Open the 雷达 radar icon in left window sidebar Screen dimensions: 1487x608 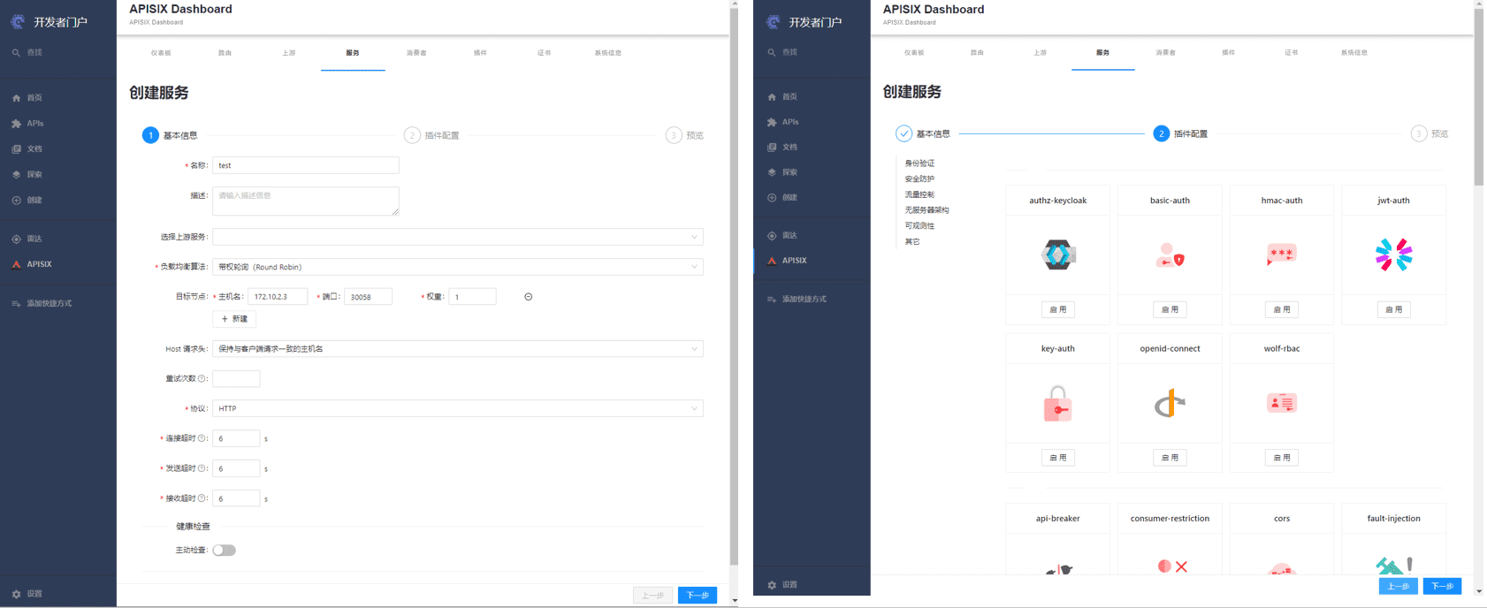click(x=16, y=239)
